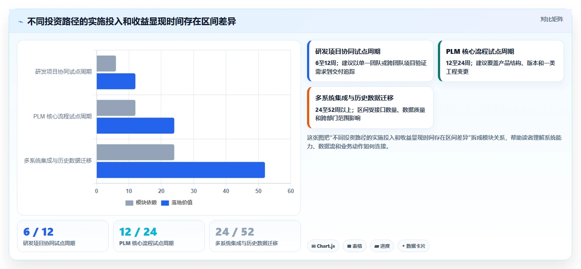Click the 24至52周以上 card text about 跨部门范围影响
Image resolution: width=581 pixels, height=269 pixels.
click(x=370, y=114)
